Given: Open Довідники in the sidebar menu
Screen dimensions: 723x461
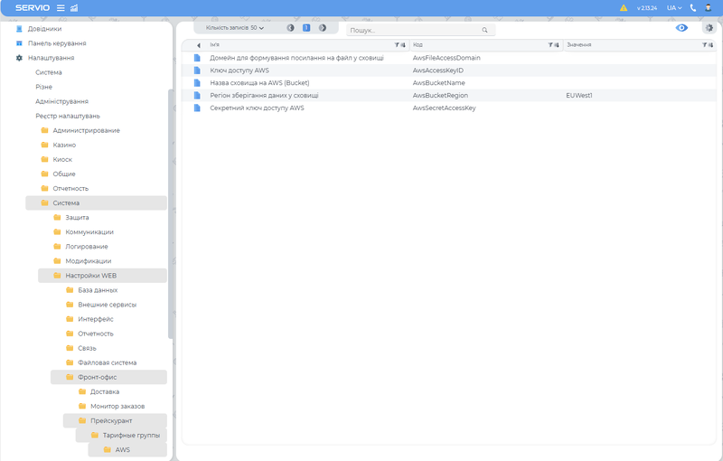Looking at the screenshot, I should 44,29.
